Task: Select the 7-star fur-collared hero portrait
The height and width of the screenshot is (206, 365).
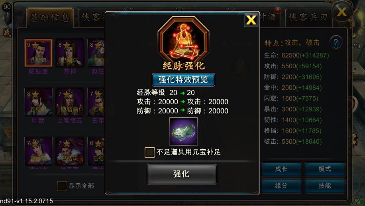Action: tap(70, 151)
